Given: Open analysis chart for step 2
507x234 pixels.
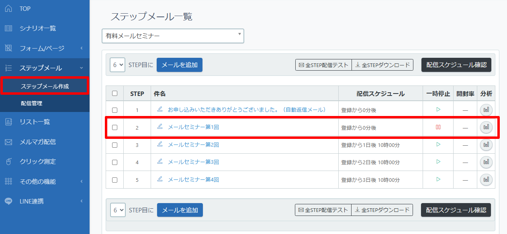Looking at the screenshot, I should (486, 127).
